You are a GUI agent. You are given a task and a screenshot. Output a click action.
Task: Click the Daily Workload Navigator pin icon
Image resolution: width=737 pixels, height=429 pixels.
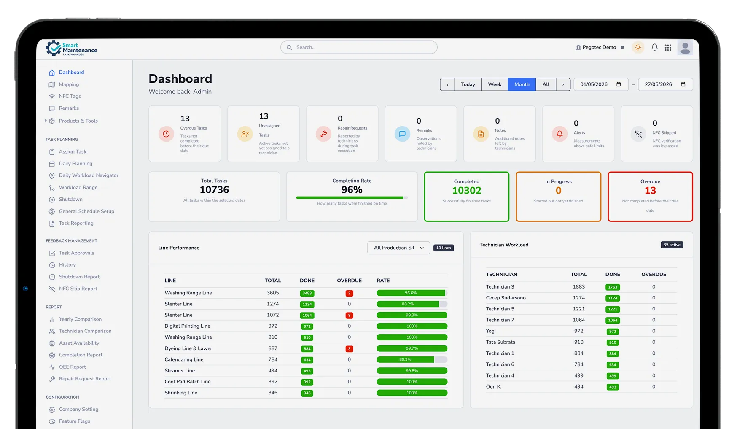pos(52,175)
